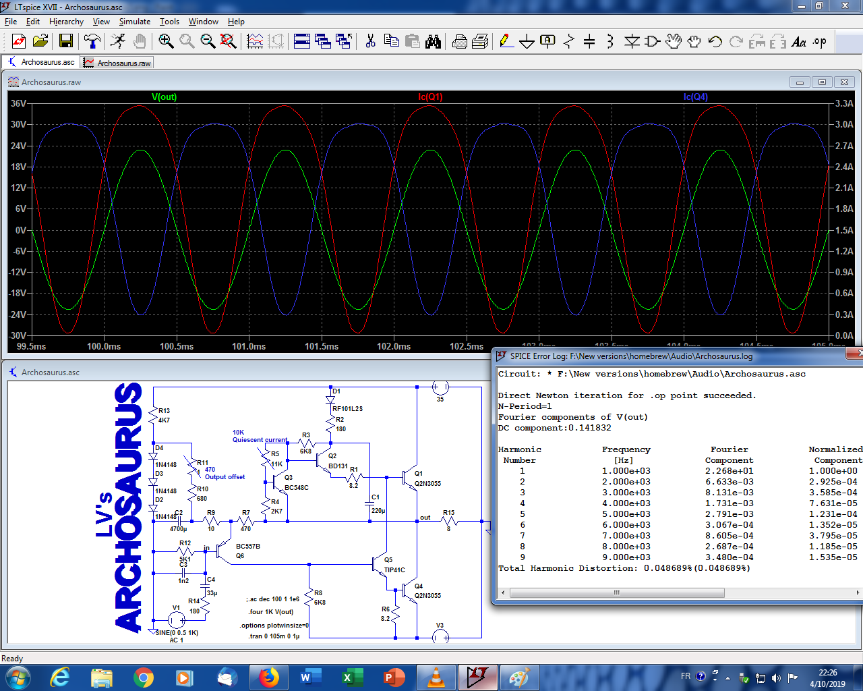This screenshot has width=863, height=691.
Task: Open Firefox from the taskbar
Action: click(x=268, y=678)
